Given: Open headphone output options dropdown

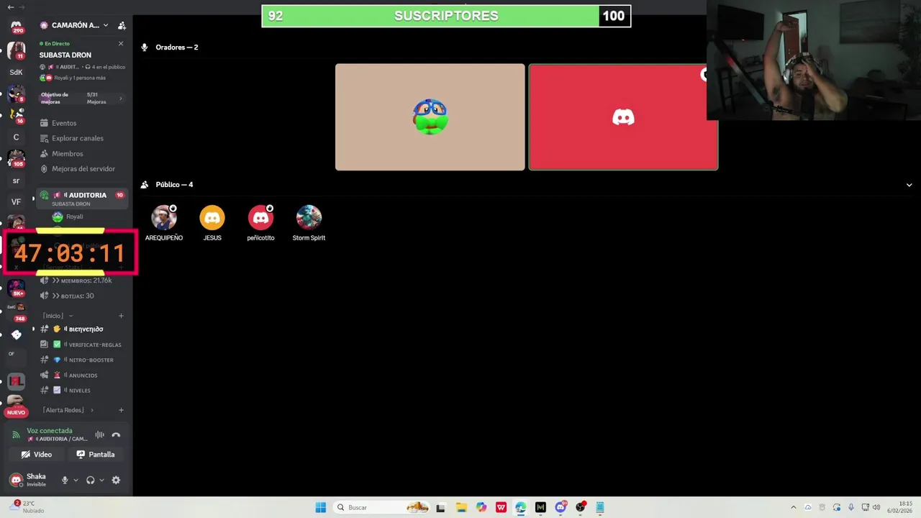Looking at the screenshot, I should [x=101, y=480].
